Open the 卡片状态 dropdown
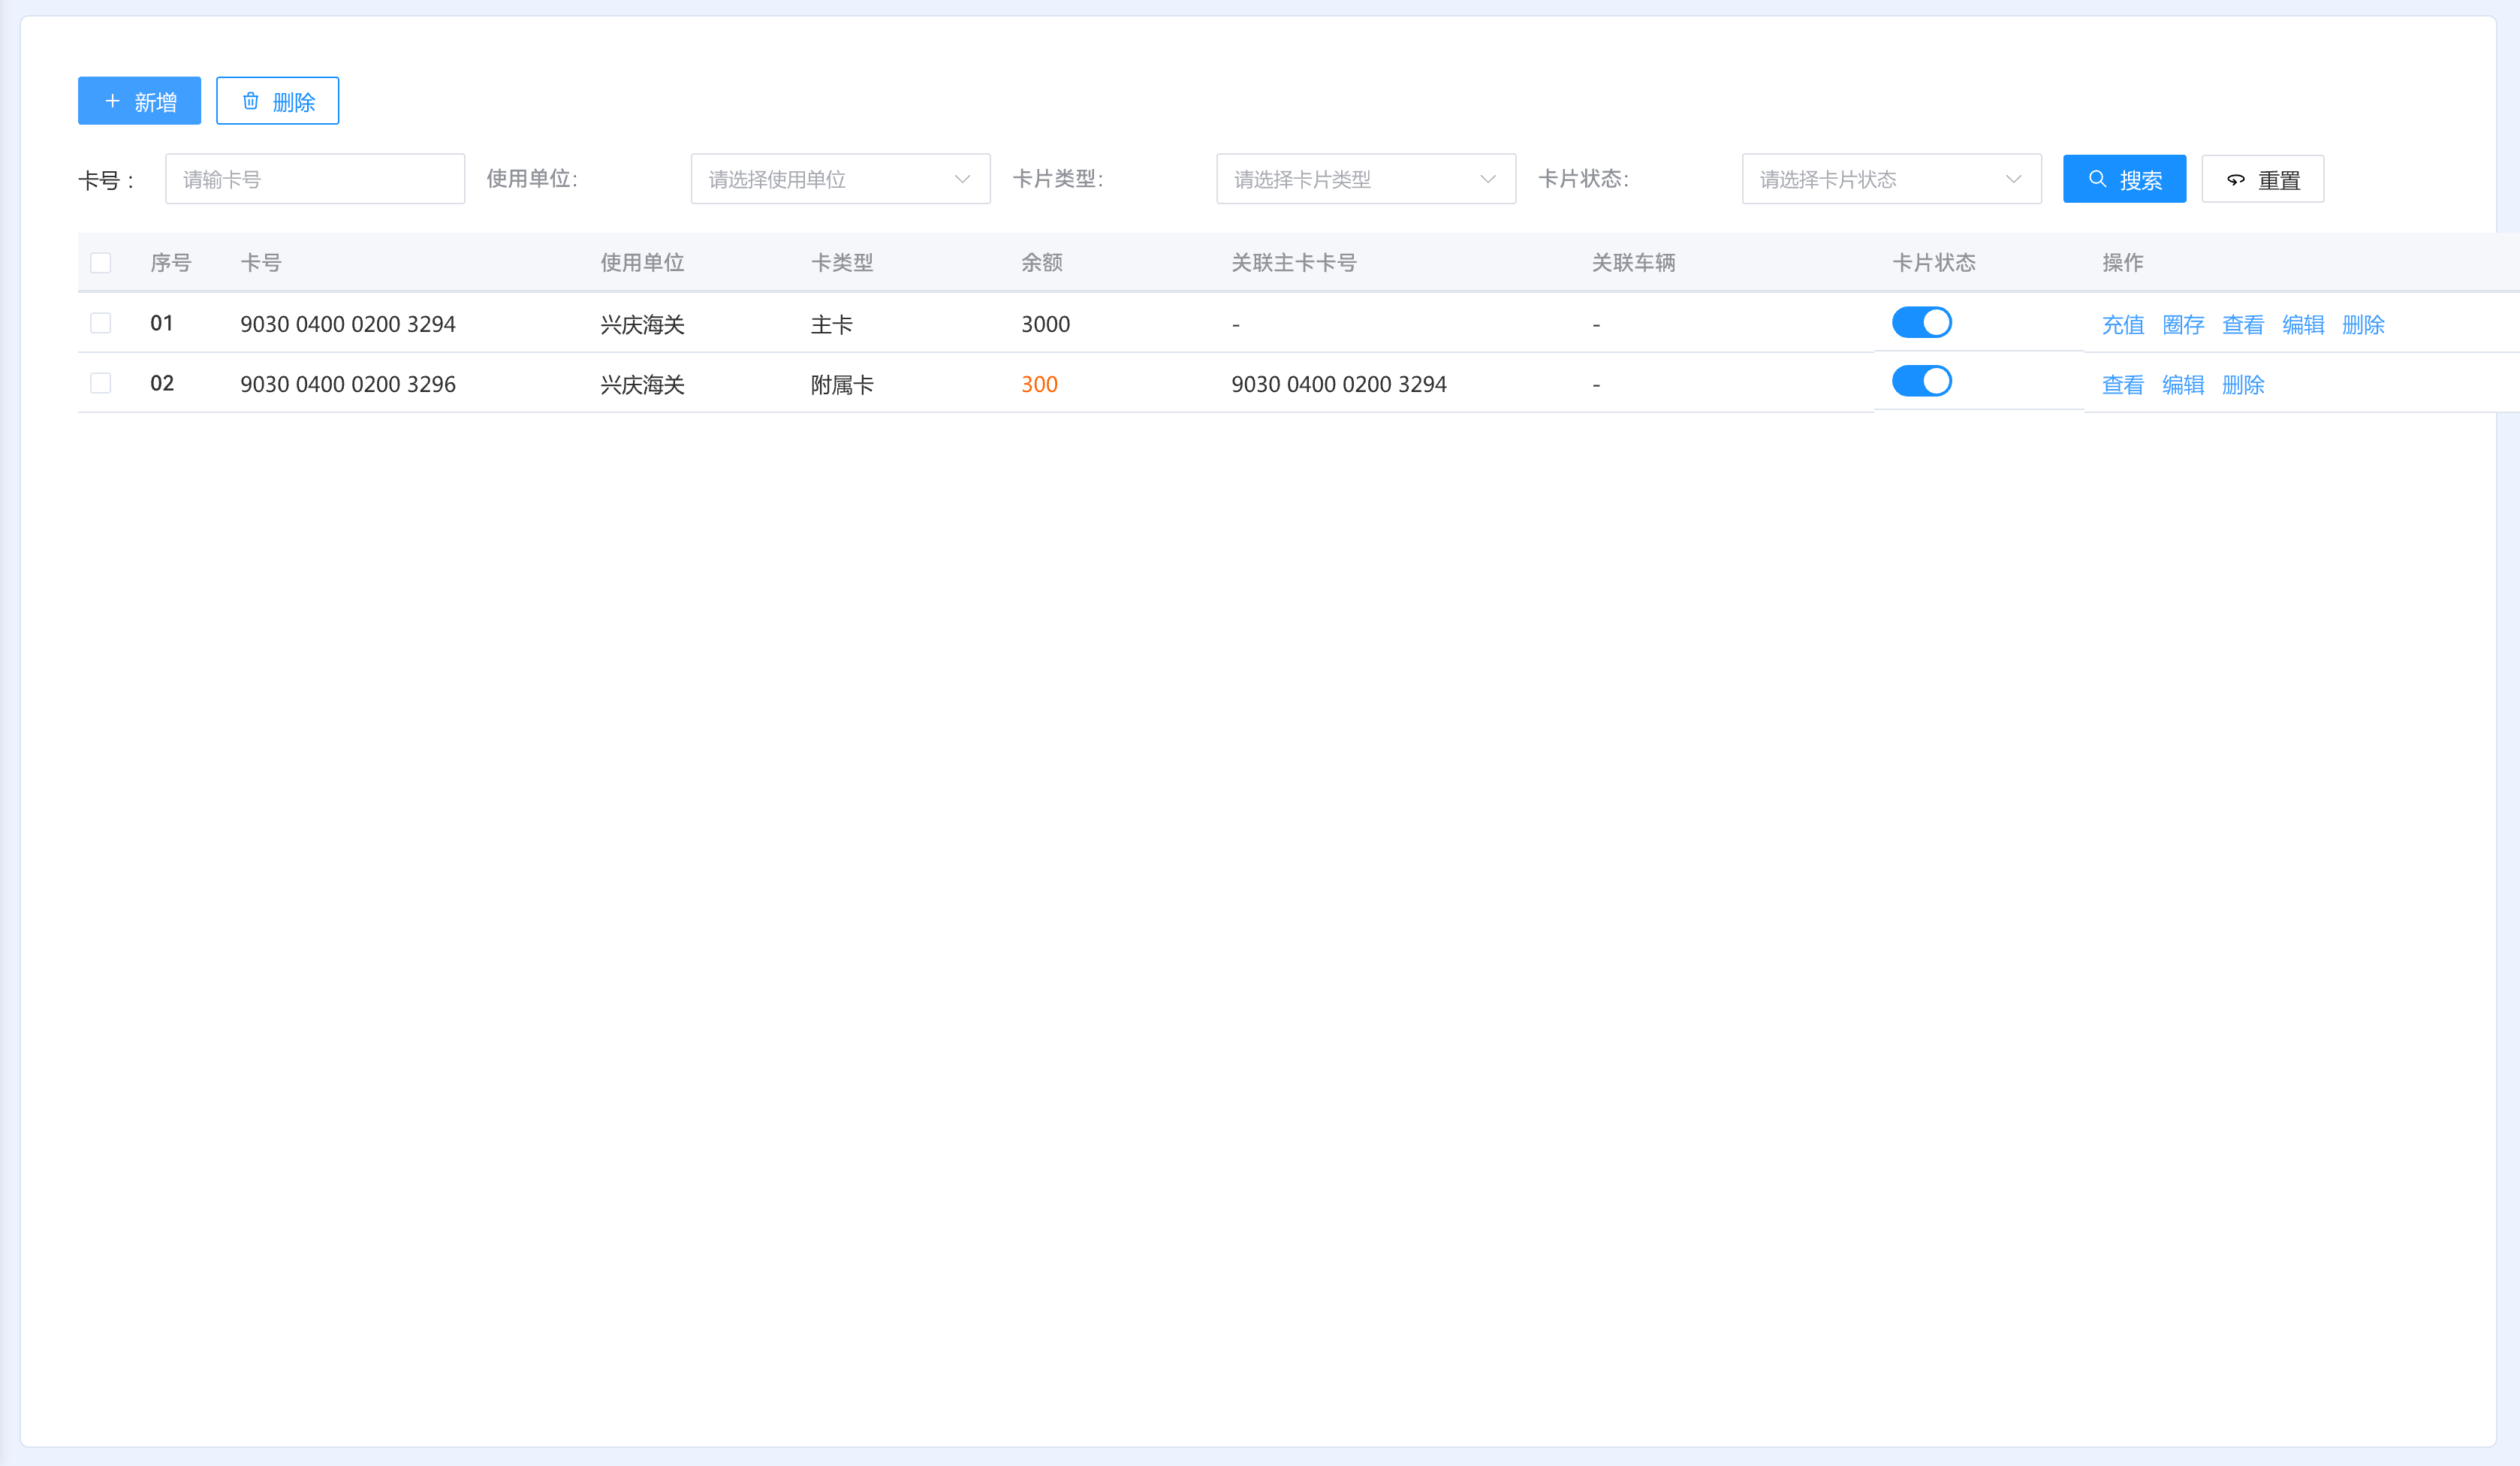 [x=1890, y=179]
